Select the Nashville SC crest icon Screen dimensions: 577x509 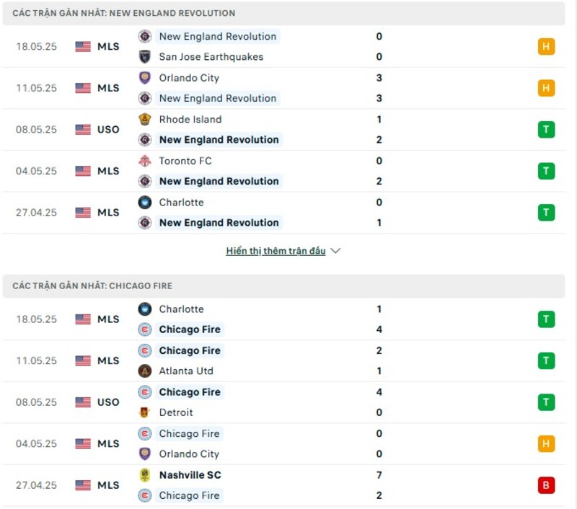click(x=144, y=475)
